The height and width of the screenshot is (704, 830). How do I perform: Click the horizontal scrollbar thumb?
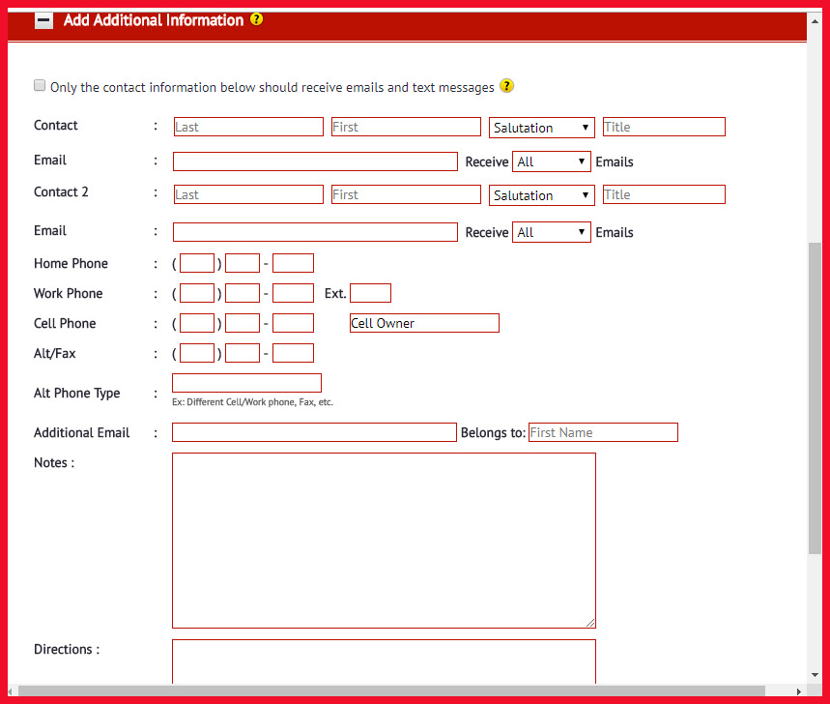point(391,691)
